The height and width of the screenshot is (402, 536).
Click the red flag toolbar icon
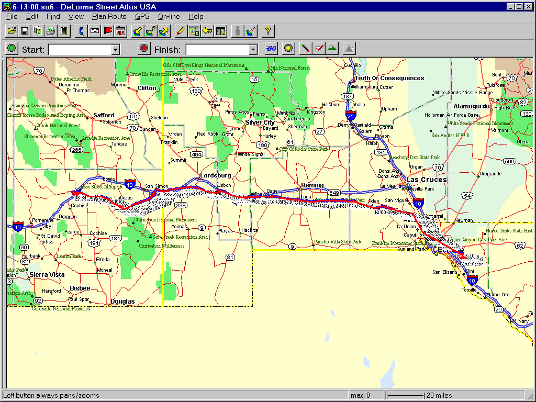108,31
